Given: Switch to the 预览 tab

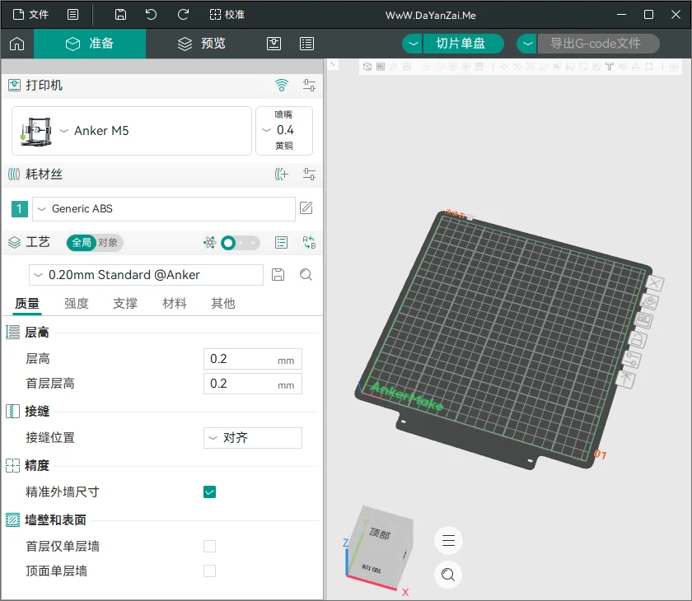Looking at the screenshot, I should [x=202, y=44].
